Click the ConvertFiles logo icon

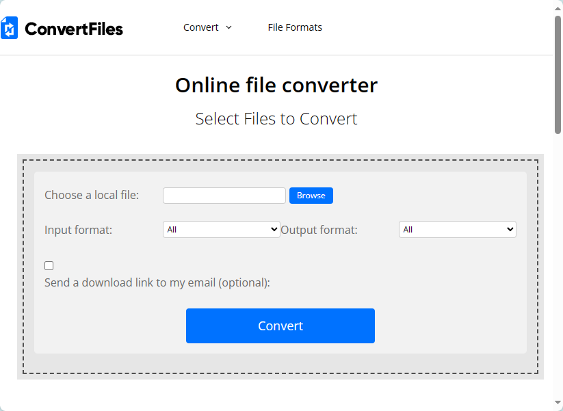point(9,27)
